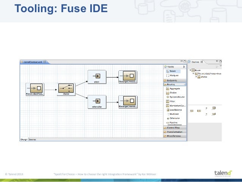Select the when node
This screenshot has width=242, height=182.
[x=97, y=77]
